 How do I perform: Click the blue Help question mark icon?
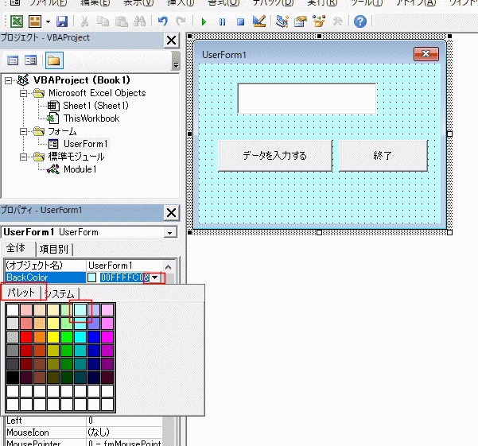(x=360, y=21)
